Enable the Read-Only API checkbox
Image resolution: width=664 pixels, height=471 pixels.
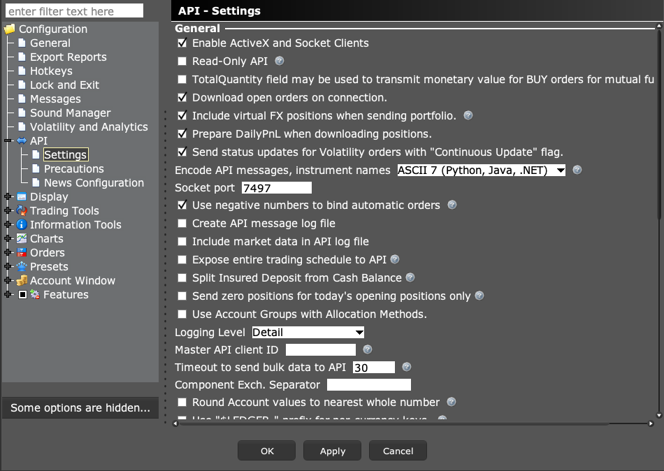tap(182, 61)
